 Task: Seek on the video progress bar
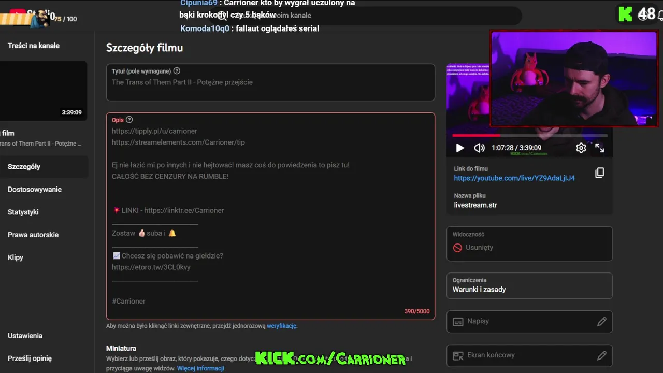point(529,135)
